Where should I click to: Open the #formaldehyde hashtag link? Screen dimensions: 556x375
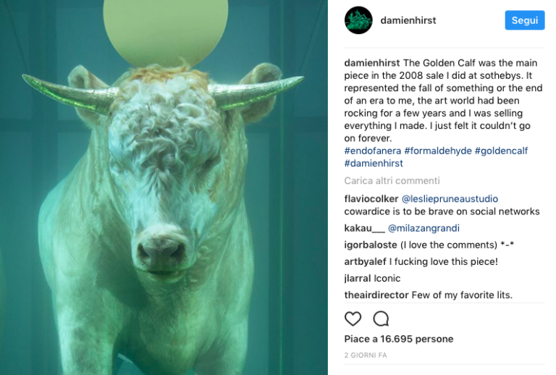(x=437, y=151)
